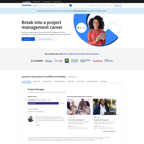Open the Explore dropdown
The width and height of the screenshot is (144, 144).
[36, 5]
